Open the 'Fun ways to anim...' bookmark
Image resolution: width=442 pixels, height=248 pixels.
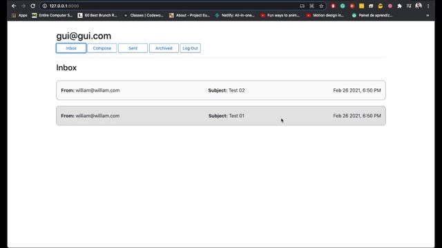tap(280, 15)
